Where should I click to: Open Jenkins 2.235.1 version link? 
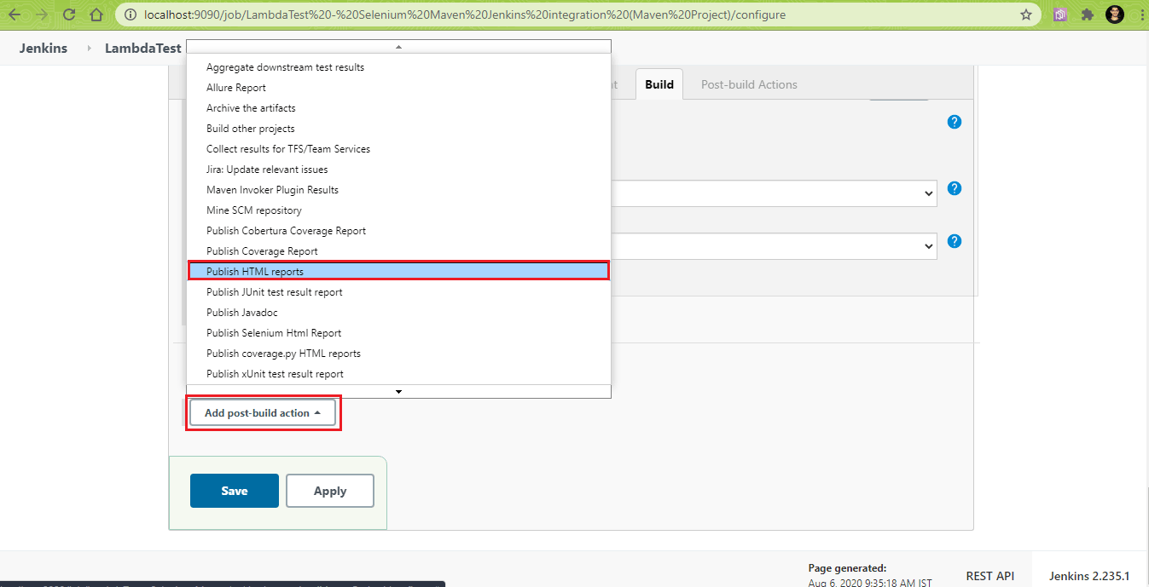(x=1089, y=576)
